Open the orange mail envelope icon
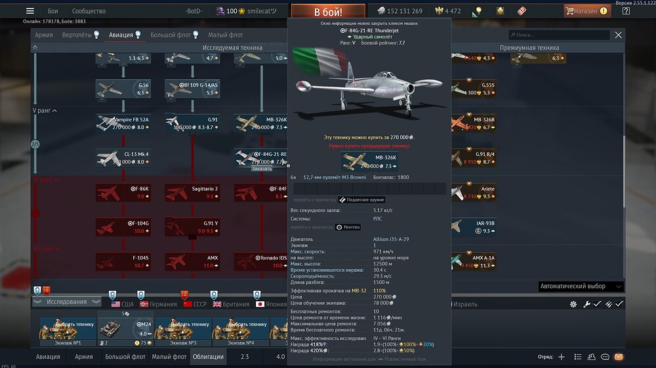656x368 pixels. point(619,357)
